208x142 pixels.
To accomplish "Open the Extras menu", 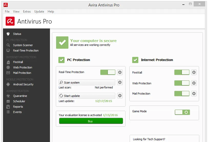I will coord(27,12).
